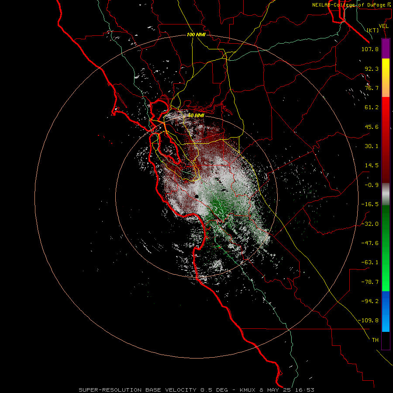Screen dimensions: 393x393
Task: Pick the purple segment of the color bar
Action: tap(386, 48)
